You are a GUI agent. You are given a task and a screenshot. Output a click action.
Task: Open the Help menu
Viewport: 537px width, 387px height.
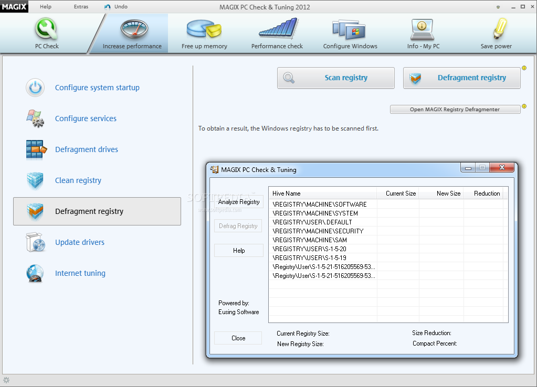tap(46, 6)
